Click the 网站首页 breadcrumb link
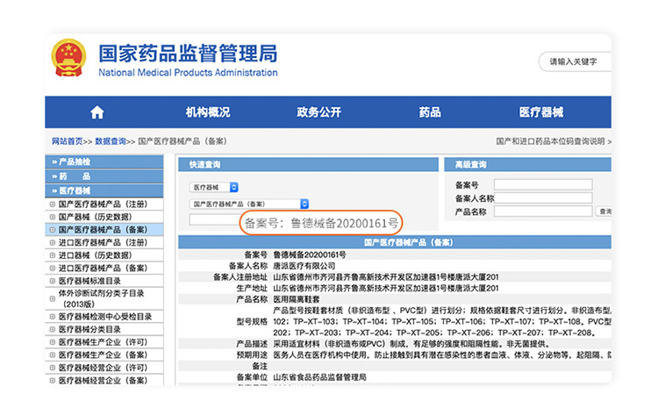The image size is (658, 415). (x=67, y=140)
